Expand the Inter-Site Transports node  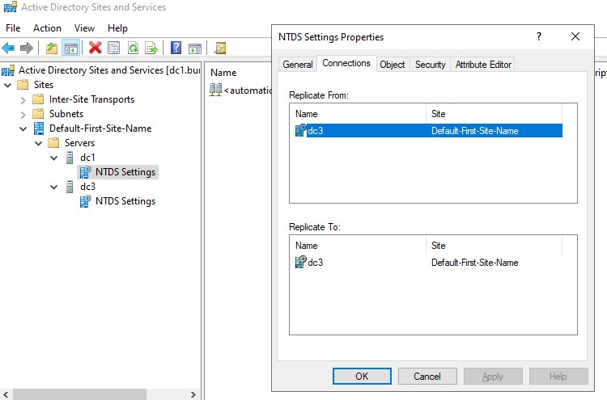23,100
